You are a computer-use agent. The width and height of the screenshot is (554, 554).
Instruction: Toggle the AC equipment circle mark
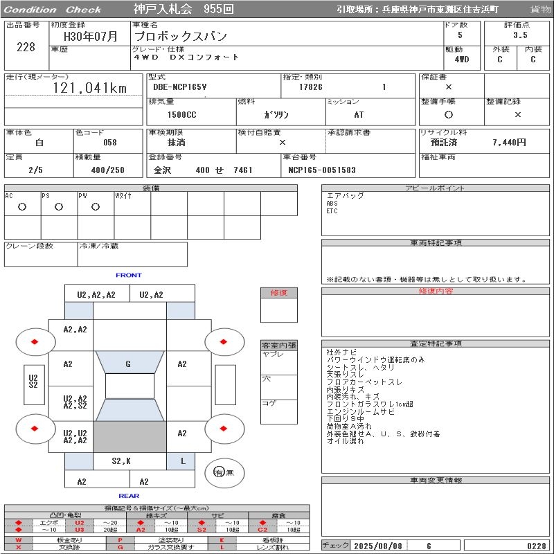[22, 206]
